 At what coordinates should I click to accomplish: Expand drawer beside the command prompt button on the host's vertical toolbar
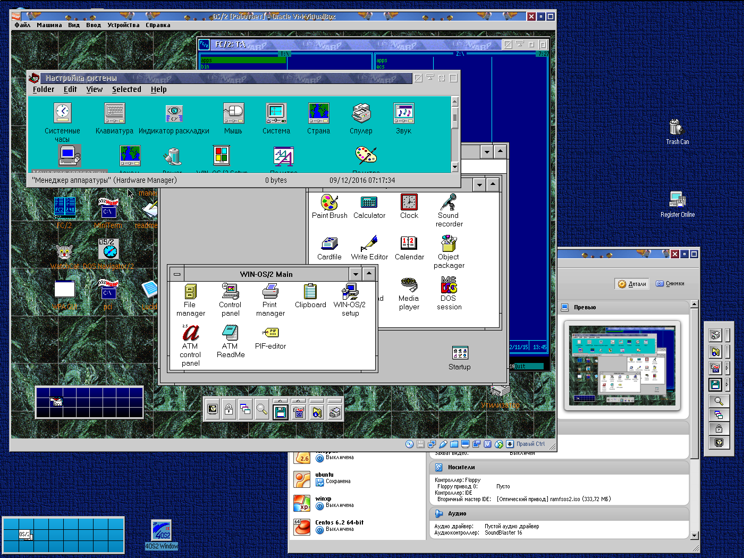point(727,368)
